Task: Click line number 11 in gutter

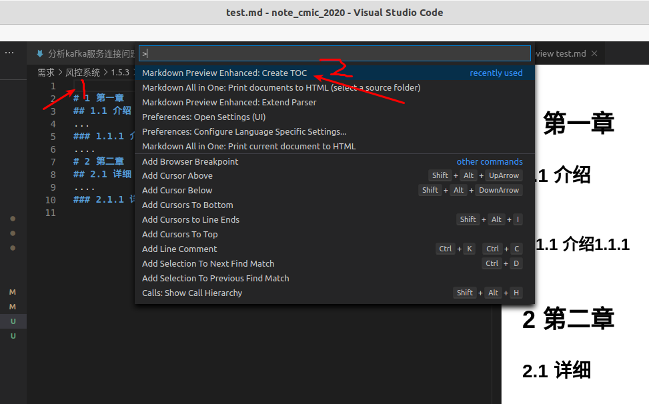Action: coord(51,213)
